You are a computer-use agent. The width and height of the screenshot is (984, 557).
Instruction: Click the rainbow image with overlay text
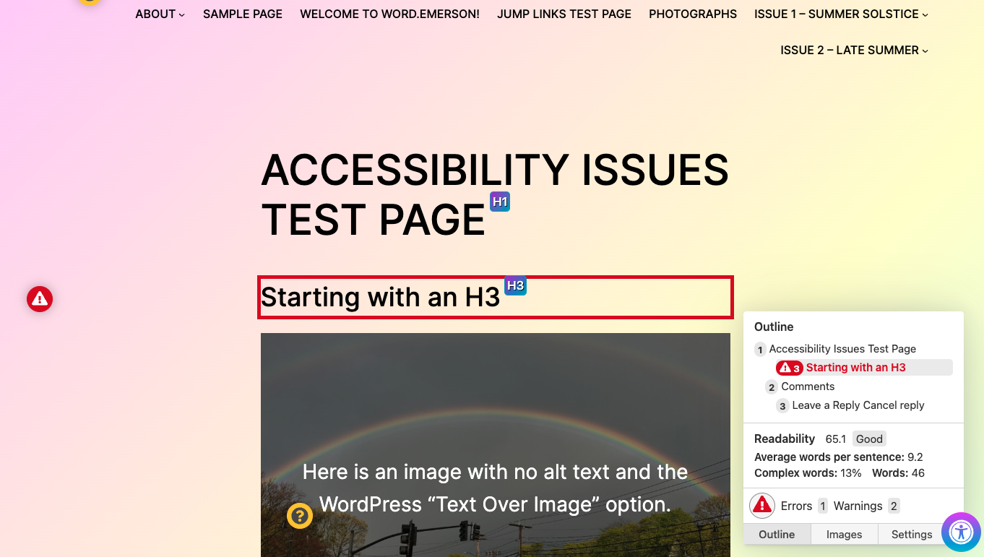[x=495, y=405]
